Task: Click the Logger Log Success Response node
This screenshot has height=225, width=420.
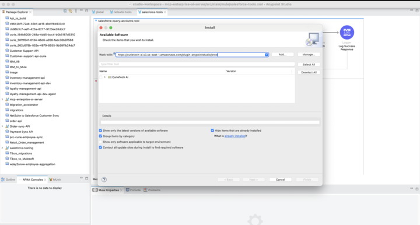Action: pos(347,33)
